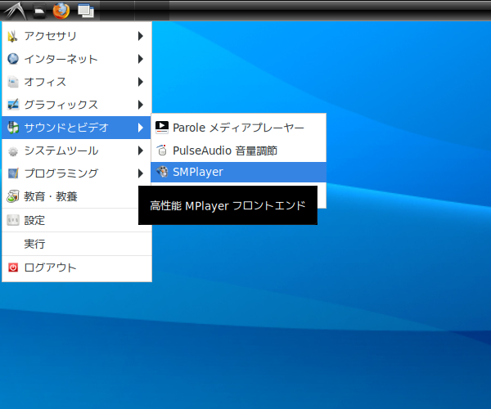Click the グラフィックス paint icon
This screenshot has height=409, width=491.
[13, 105]
